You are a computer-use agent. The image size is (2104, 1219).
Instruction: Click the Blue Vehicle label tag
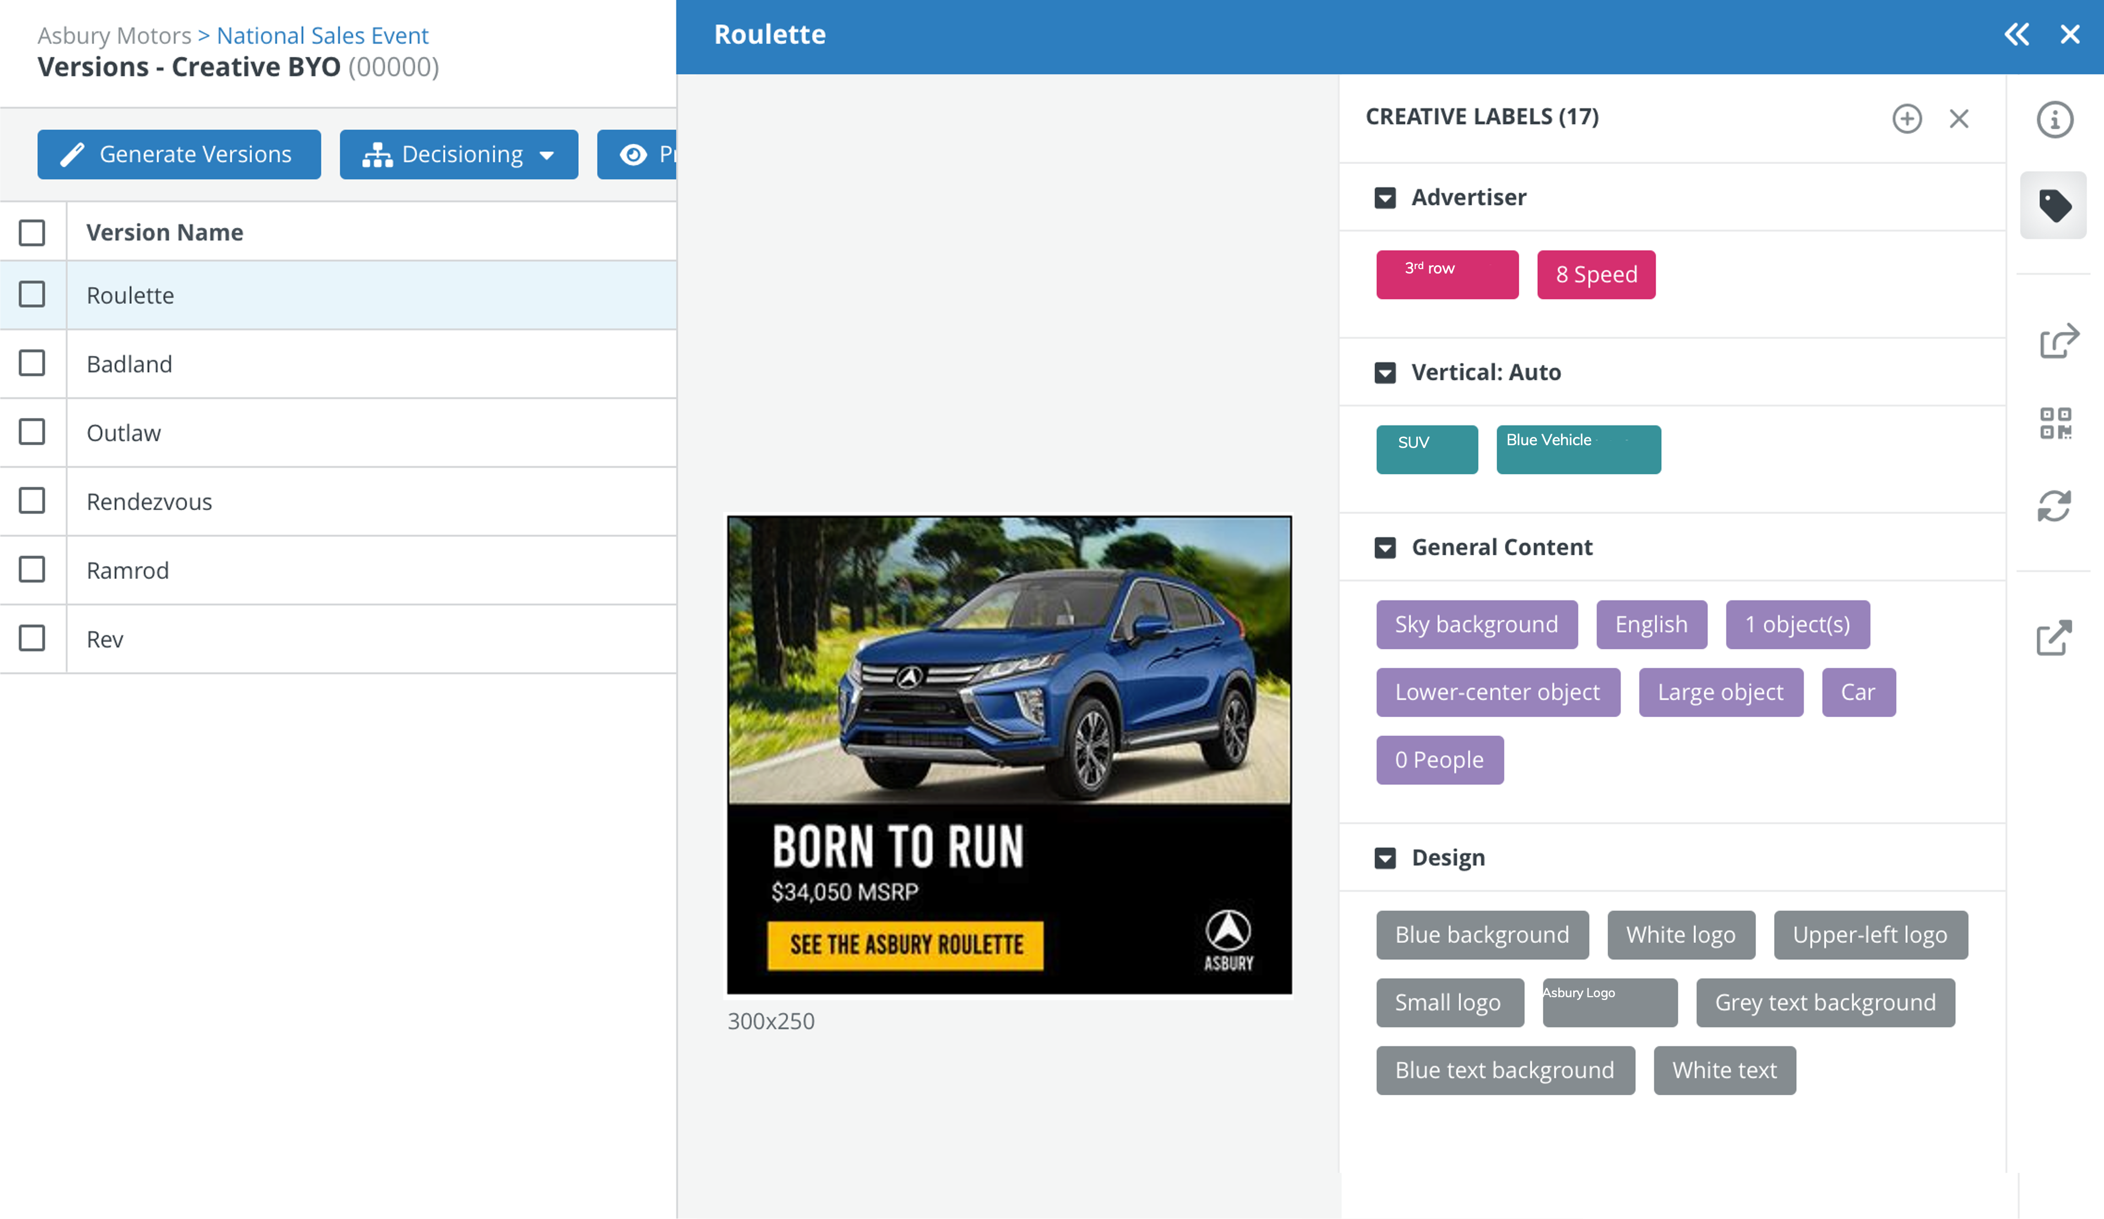[1578, 450]
